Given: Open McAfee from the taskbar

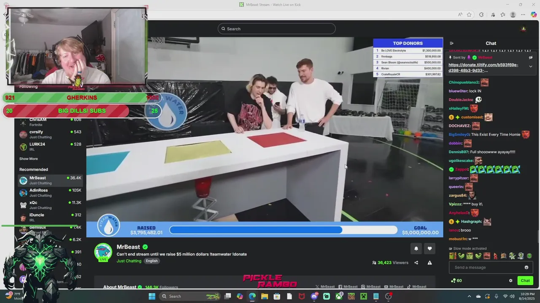Looking at the screenshot, I should click(302, 296).
